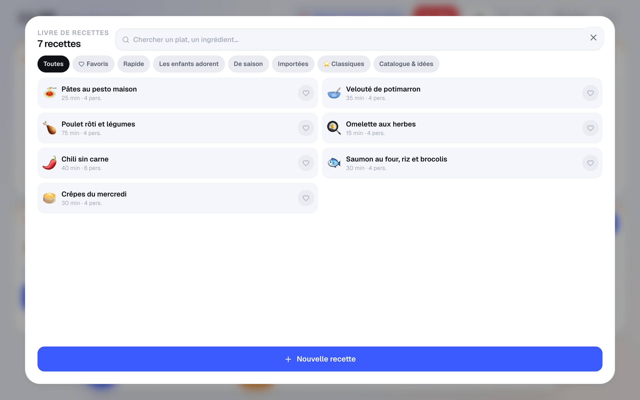640x400 pixels.
Task: Select the Toutes filter tab
Action: tap(53, 64)
